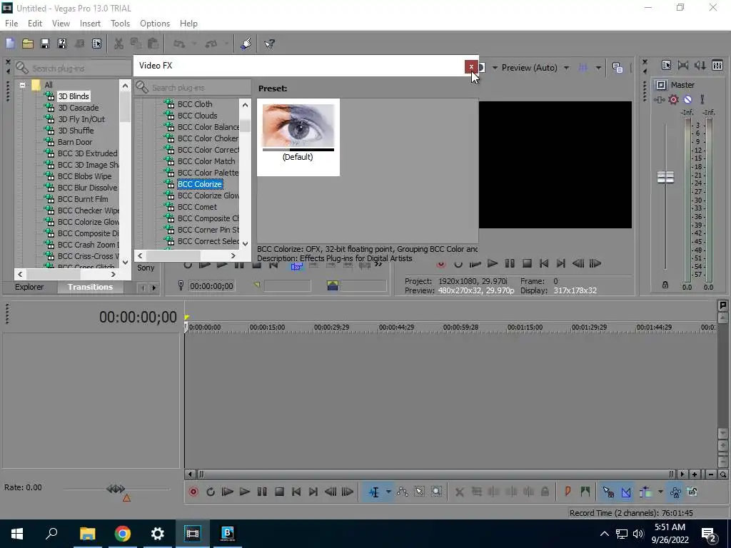Save the project with the floppy icon
The height and width of the screenshot is (548, 731).
pos(45,44)
